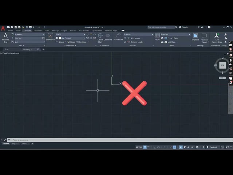This screenshot has height=175, width=233.
Task: Click the Plot printer icon in Quick Access
Action: [30, 27]
